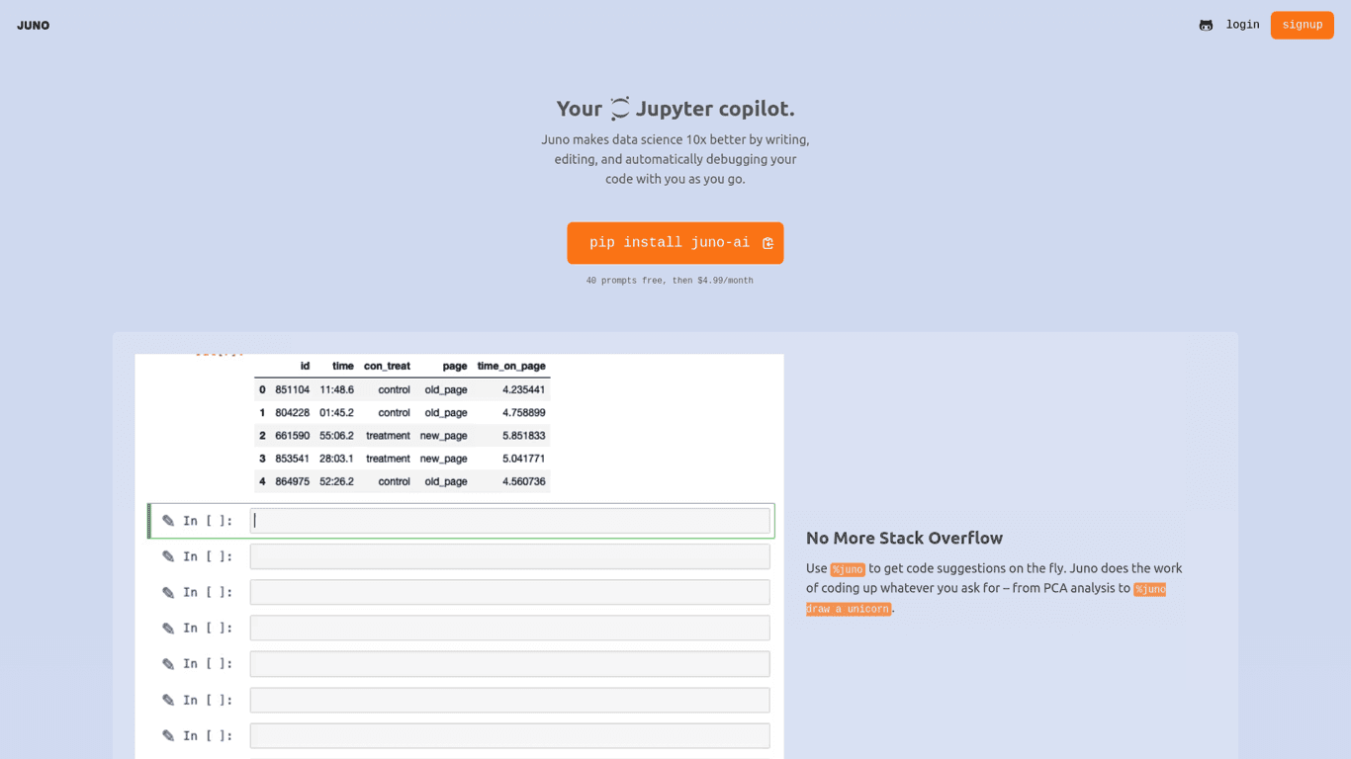1351x759 pixels.
Task: Open the login page
Action: click(1242, 25)
